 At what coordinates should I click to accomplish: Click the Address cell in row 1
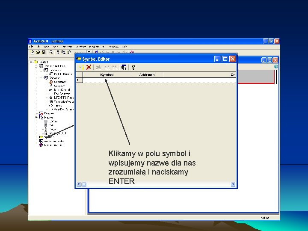point(147,80)
